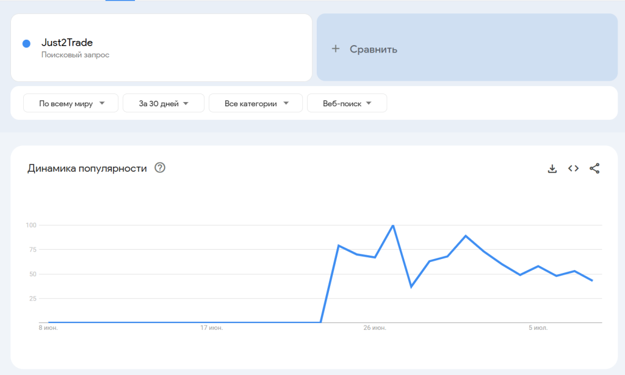Click the Поисковый запрос subtitle text
625x375 pixels.
pyautogui.click(x=75, y=55)
